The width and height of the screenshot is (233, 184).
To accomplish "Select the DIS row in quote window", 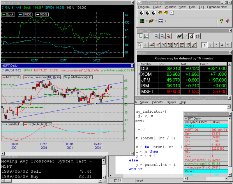I will coord(183,68).
